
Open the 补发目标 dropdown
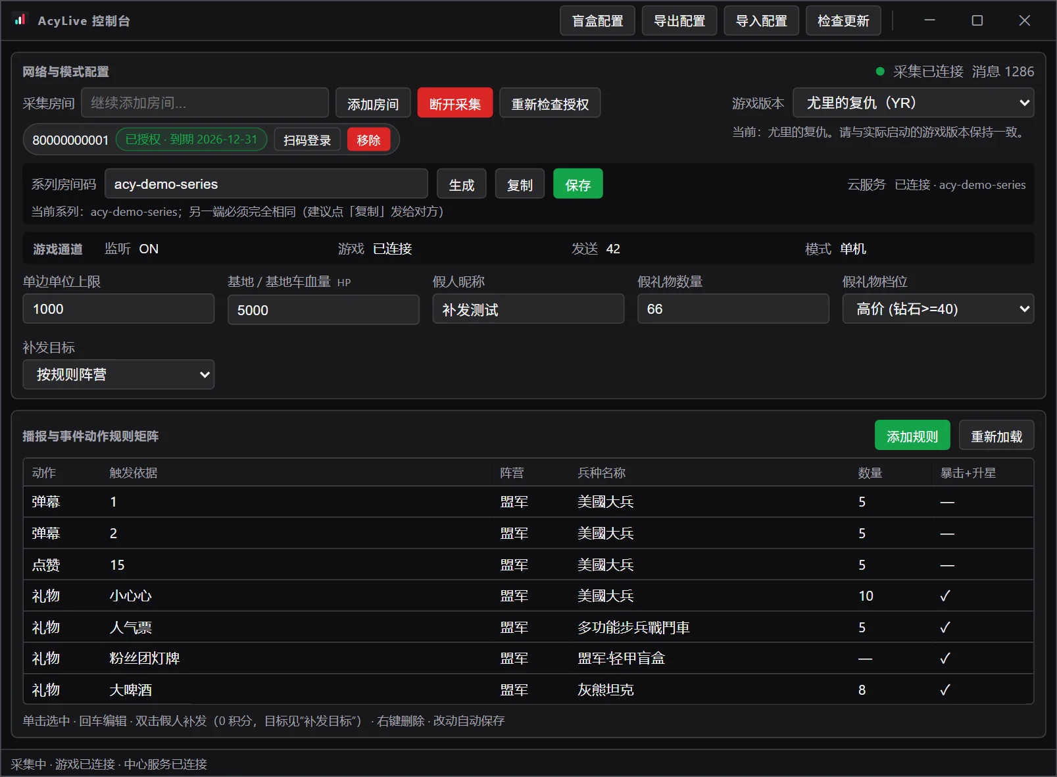[118, 374]
